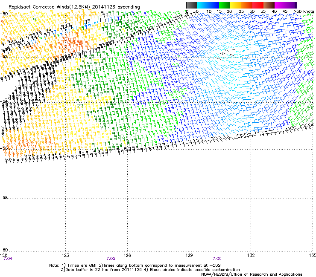316x277 pixels.
Task: Click the longitude label '126'
Action: click(127, 255)
